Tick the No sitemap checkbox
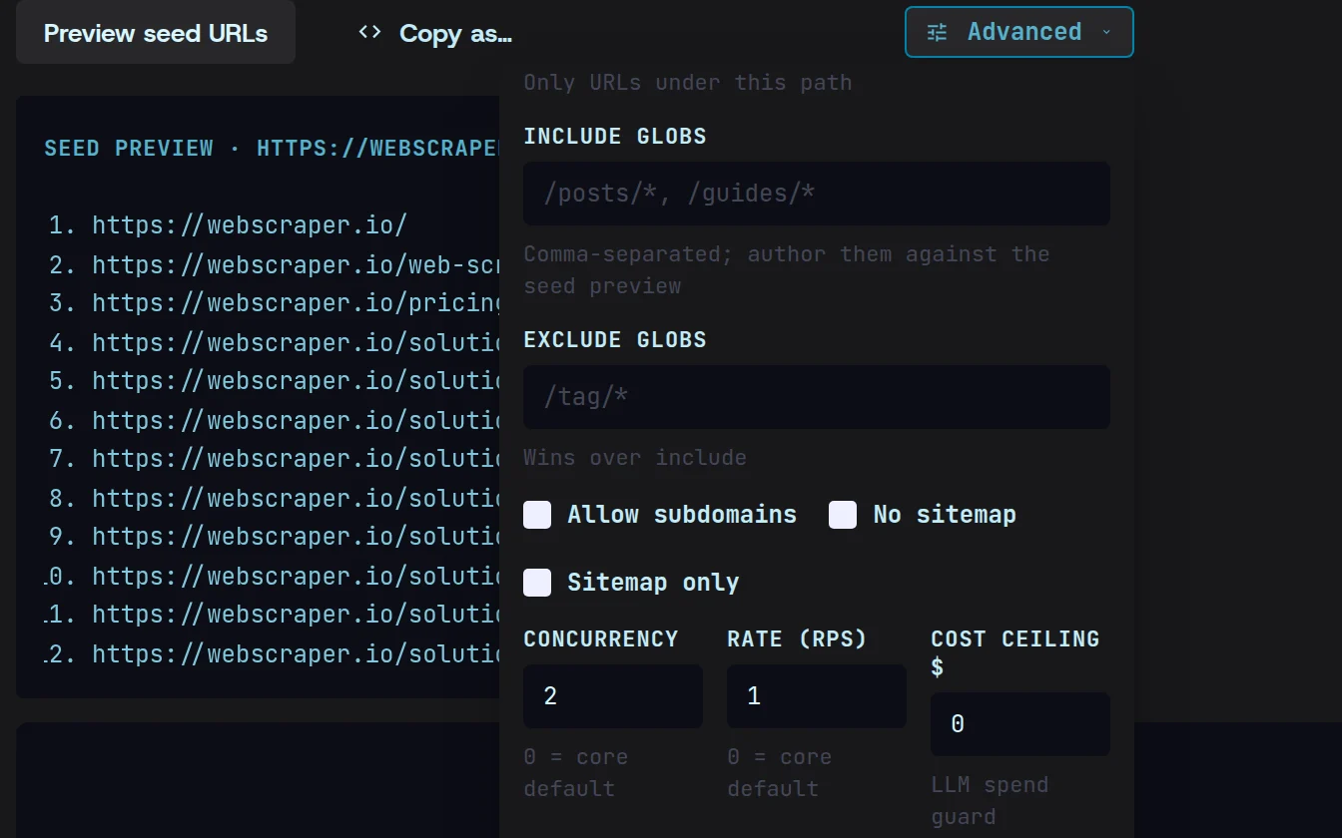This screenshot has height=838, width=1342. tap(843, 515)
